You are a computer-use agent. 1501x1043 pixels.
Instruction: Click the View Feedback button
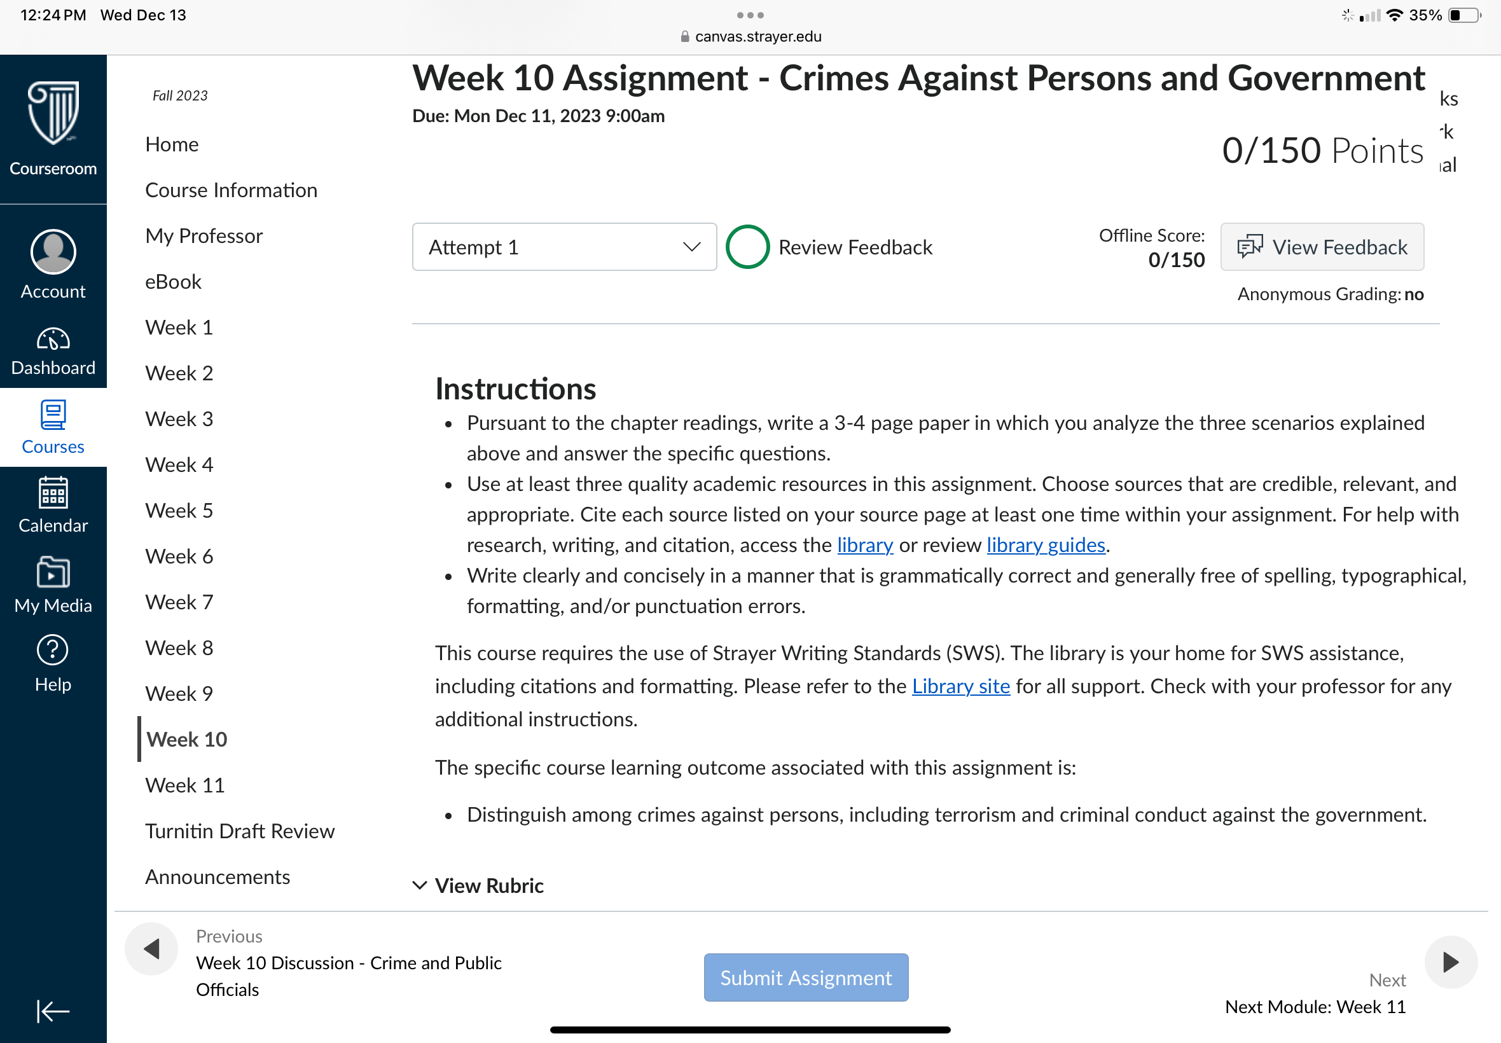(1322, 247)
